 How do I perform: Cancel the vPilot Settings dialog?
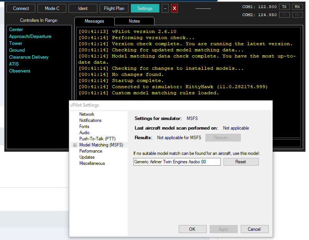tap(254, 229)
